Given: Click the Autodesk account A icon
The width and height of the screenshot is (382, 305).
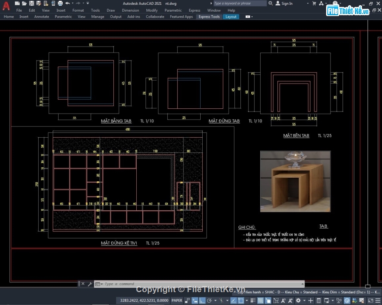Looking at the screenshot, I should (x=321, y=3).
